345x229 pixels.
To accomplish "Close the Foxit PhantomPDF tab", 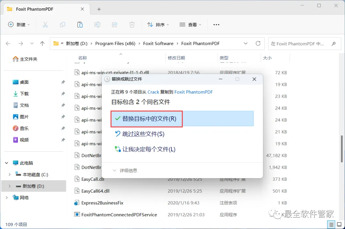I will (82, 9).
